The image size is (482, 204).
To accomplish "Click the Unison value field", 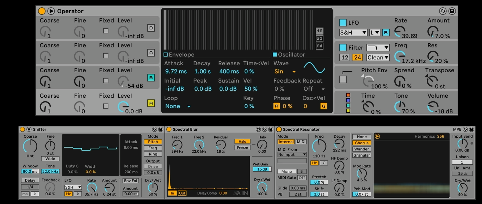I will coord(462,162).
